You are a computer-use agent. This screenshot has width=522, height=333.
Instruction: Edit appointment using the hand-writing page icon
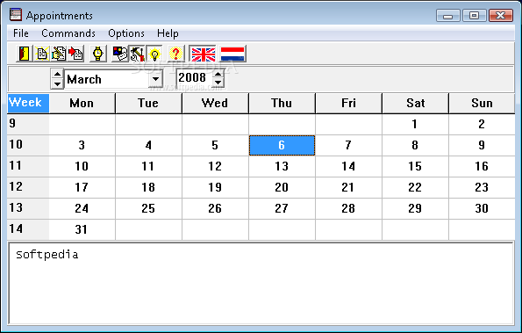(x=59, y=54)
